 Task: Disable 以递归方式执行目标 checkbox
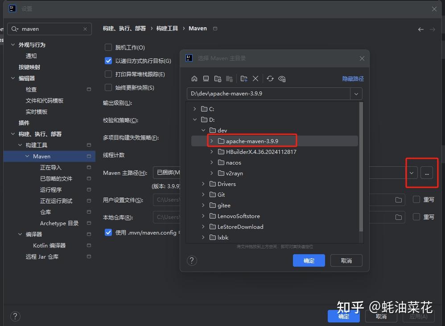tap(108, 61)
